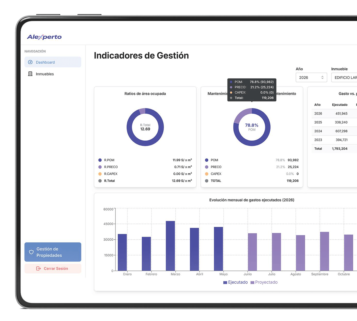
Task: Click the PRECO legend dot in Mantenimiento card
Action: point(207,167)
